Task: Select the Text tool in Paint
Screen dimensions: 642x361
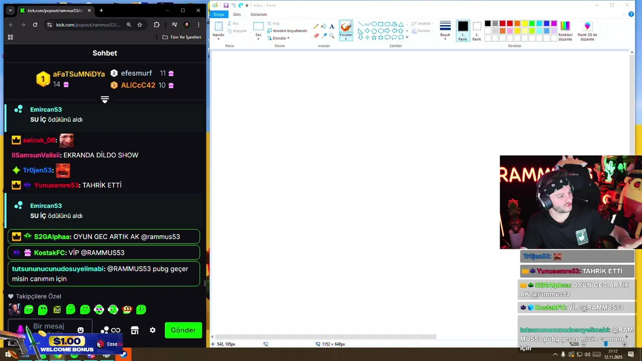Action: [332, 27]
